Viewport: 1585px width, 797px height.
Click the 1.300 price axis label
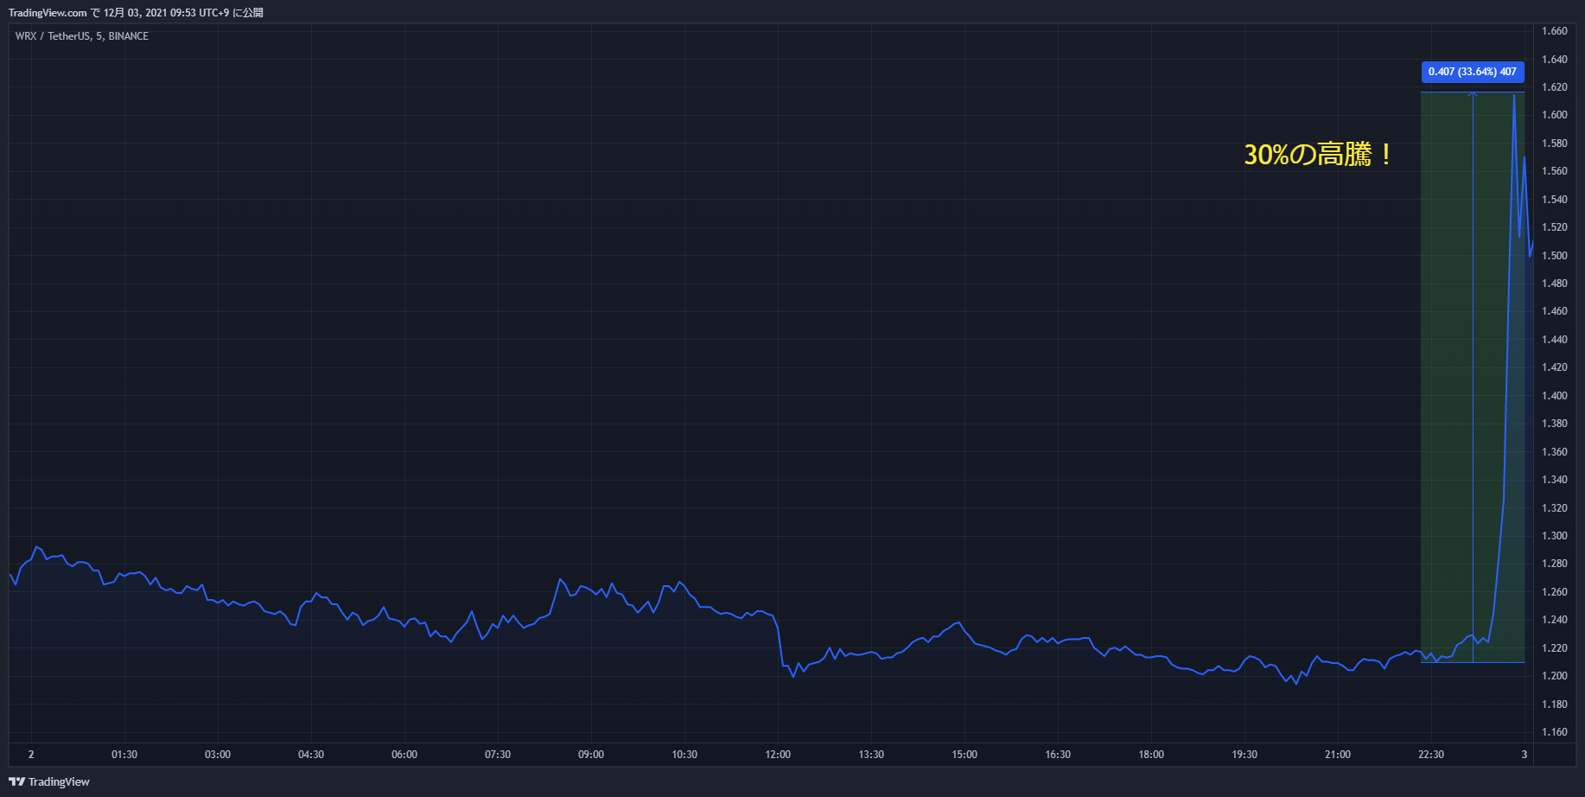pyautogui.click(x=1555, y=536)
